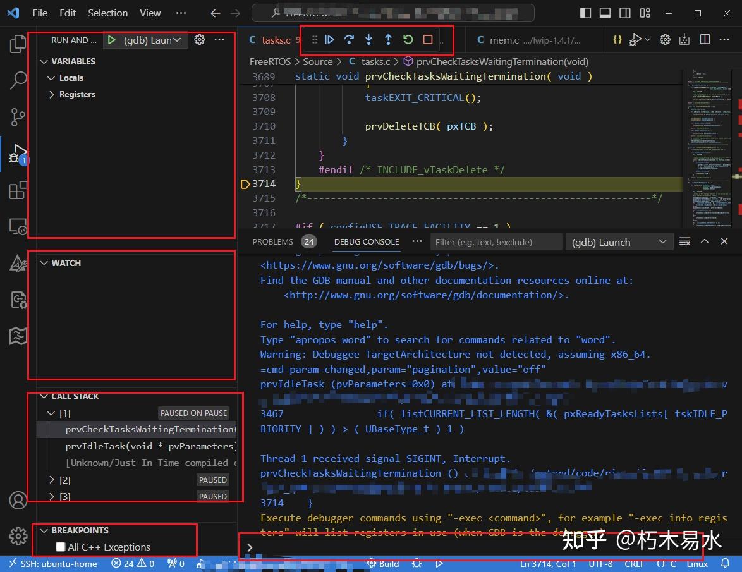Image resolution: width=742 pixels, height=572 pixels.
Task: Click the Split Editor icon in editor toolbar
Action: [x=704, y=39]
